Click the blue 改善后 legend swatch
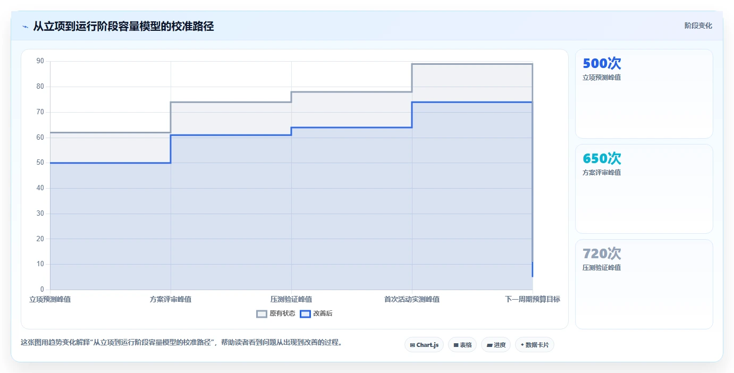Viewport: 734px width, 373px height. coord(305,313)
